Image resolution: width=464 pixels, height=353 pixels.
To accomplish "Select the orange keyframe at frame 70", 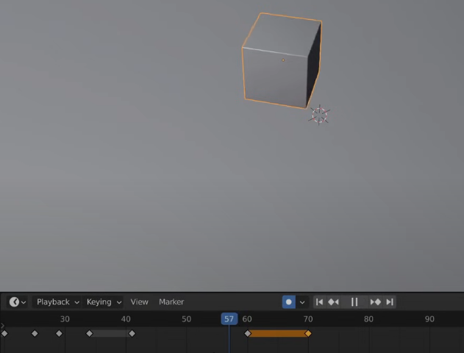I will pyautogui.click(x=308, y=334).
